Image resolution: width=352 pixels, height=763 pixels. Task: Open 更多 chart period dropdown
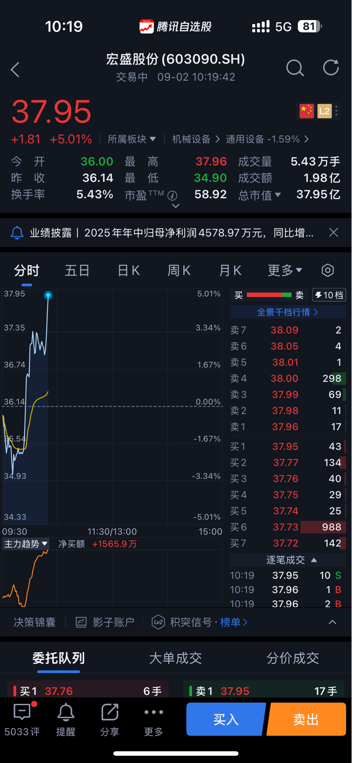(284, 270)
